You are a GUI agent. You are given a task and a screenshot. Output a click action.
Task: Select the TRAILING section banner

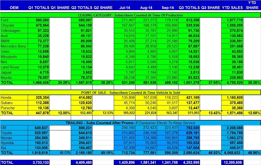(130, 123)
